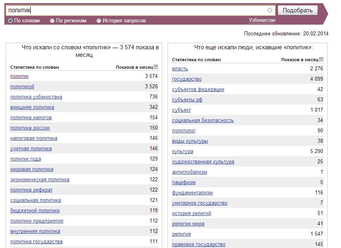
Task: Follow the 'унитарное государство' link
Action: point(200,203)
